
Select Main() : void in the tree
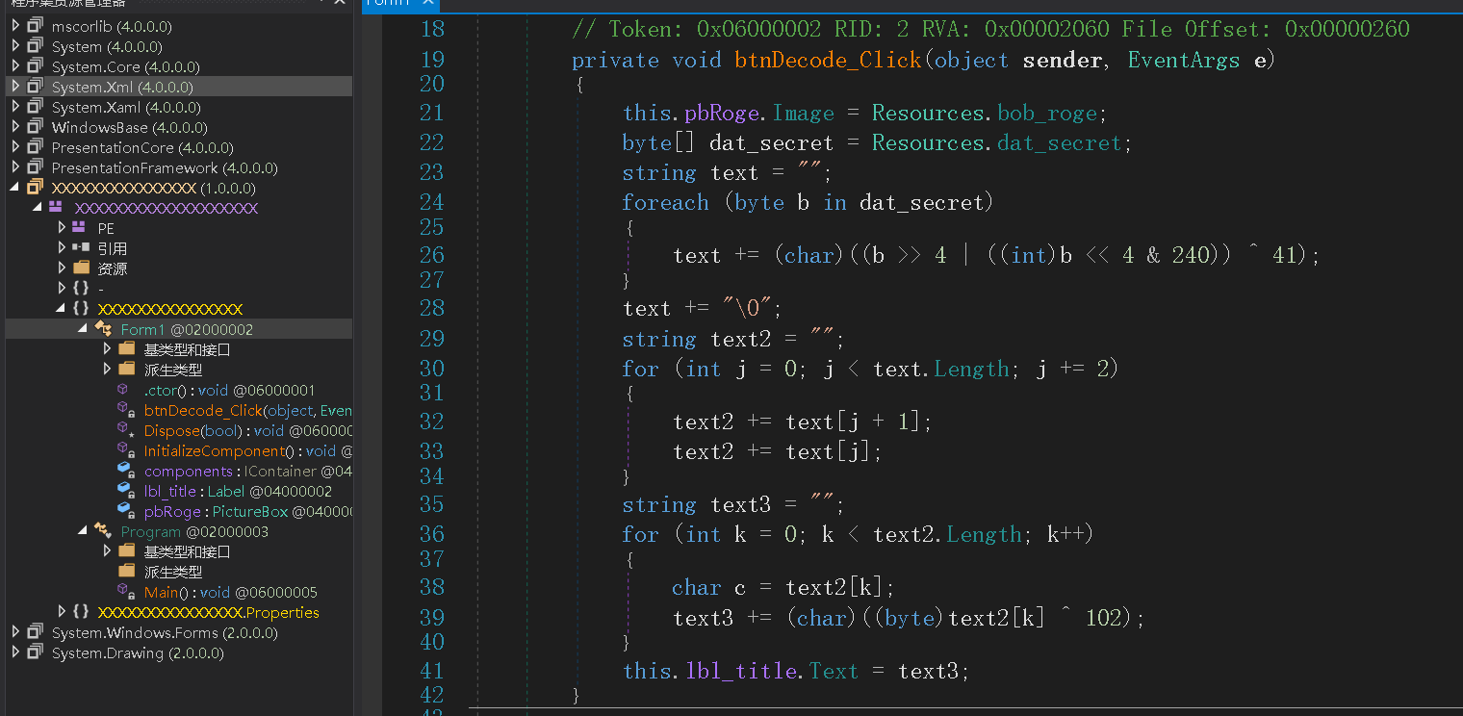point(230,592)
